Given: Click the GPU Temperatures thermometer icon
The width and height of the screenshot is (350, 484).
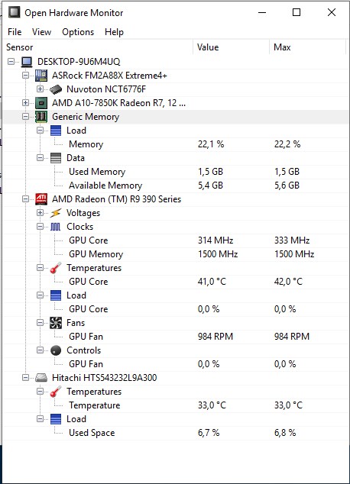Looking at the screenshot, I should 56,268.
